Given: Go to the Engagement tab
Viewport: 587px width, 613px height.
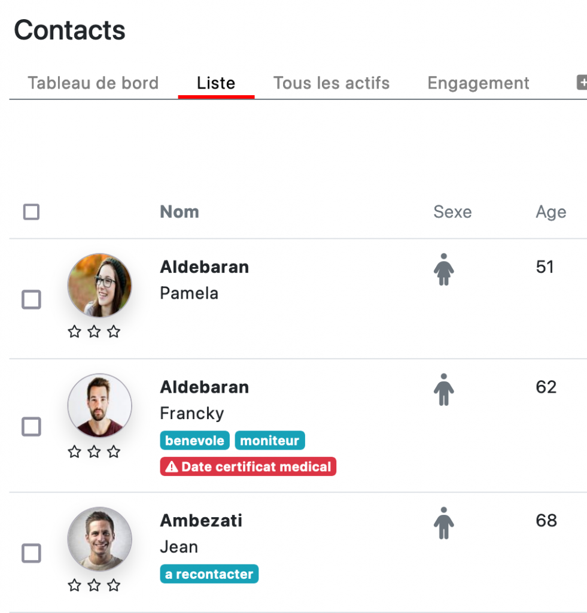Looking at the screenshot, I should click(x=478, y=83).
